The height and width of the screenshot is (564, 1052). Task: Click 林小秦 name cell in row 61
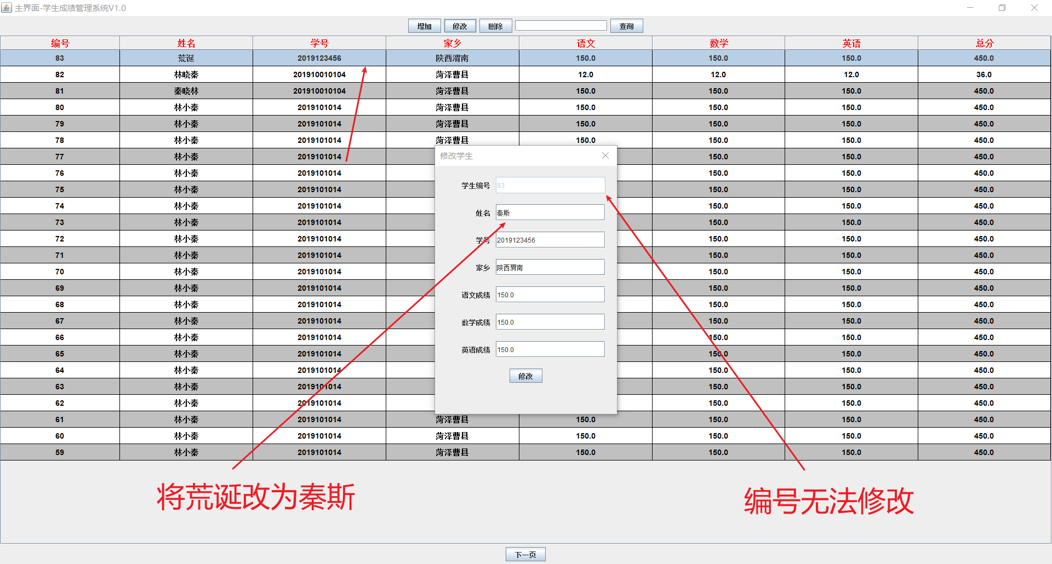[186, 419]
